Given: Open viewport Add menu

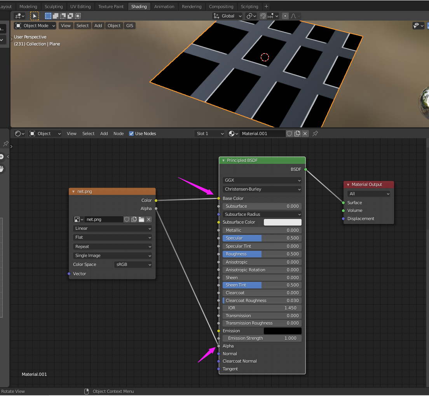Looking at the screenshot, I should click(x=98, y=26).
